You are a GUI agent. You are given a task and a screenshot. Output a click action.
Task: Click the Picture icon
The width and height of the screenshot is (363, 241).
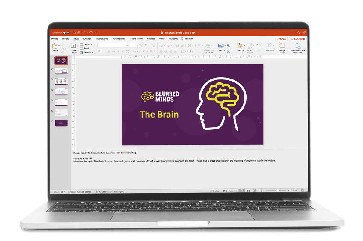tap(221, 46)
